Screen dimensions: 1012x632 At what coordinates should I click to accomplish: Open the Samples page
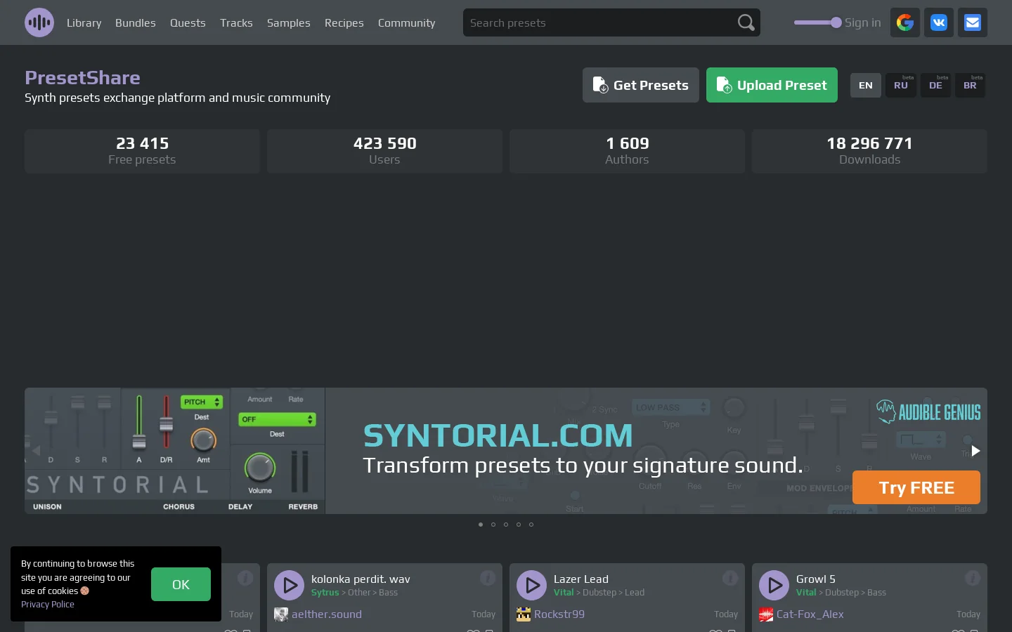click(289, 22)
